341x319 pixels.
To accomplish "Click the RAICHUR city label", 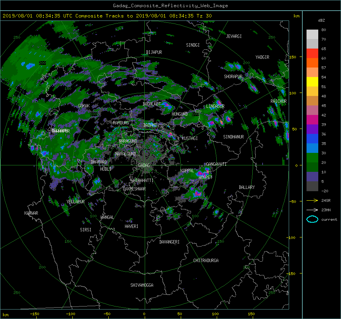I will coord(278,101).
